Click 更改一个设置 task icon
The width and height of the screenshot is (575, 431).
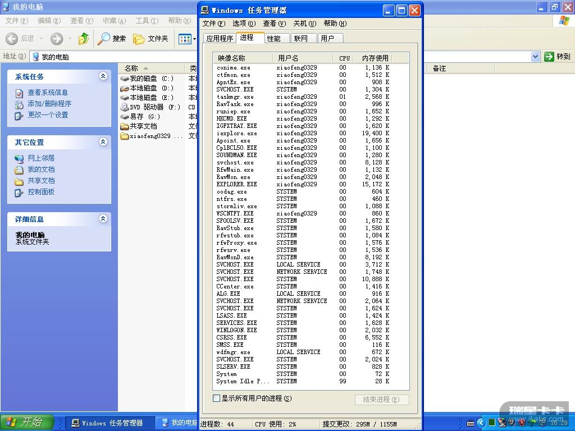point(19,116)
